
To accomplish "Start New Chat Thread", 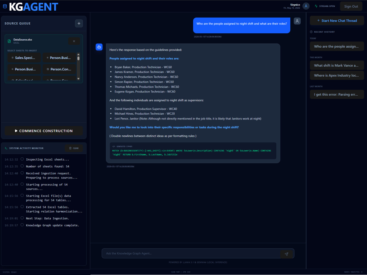I will tap(337, 21).
